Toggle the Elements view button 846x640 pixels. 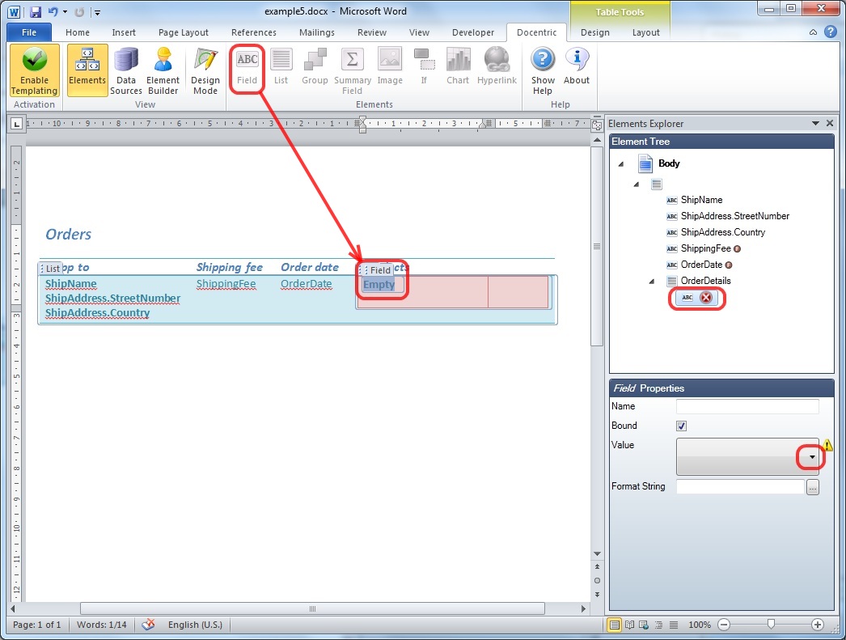[87, 70]
